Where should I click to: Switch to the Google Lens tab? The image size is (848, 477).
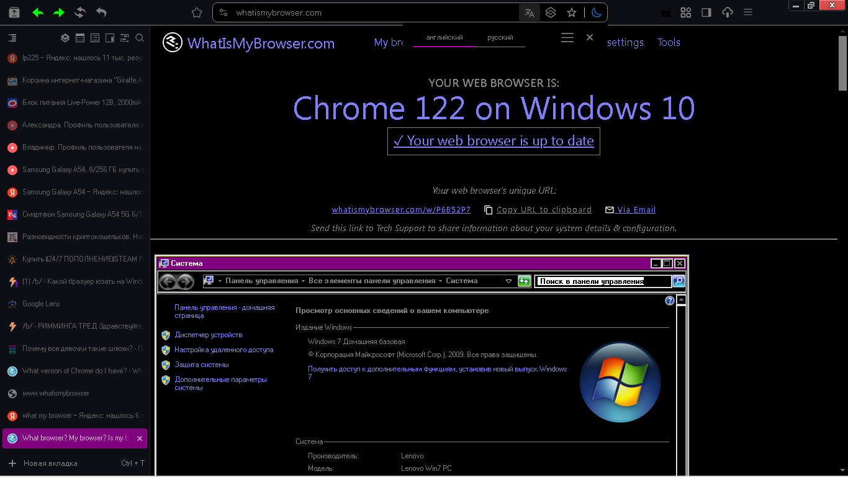point(75,304)
